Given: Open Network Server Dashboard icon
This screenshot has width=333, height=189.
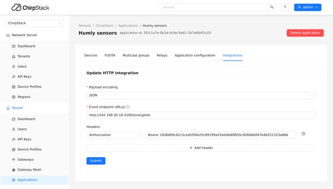Looking at the screenshot, I should 14,46.
